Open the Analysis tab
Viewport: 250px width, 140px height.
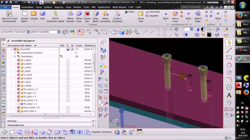coord(59,7)
